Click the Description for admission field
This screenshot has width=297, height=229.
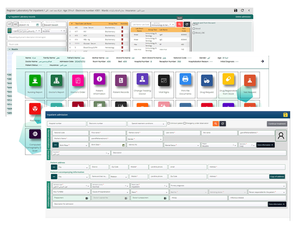coord(160,204)
